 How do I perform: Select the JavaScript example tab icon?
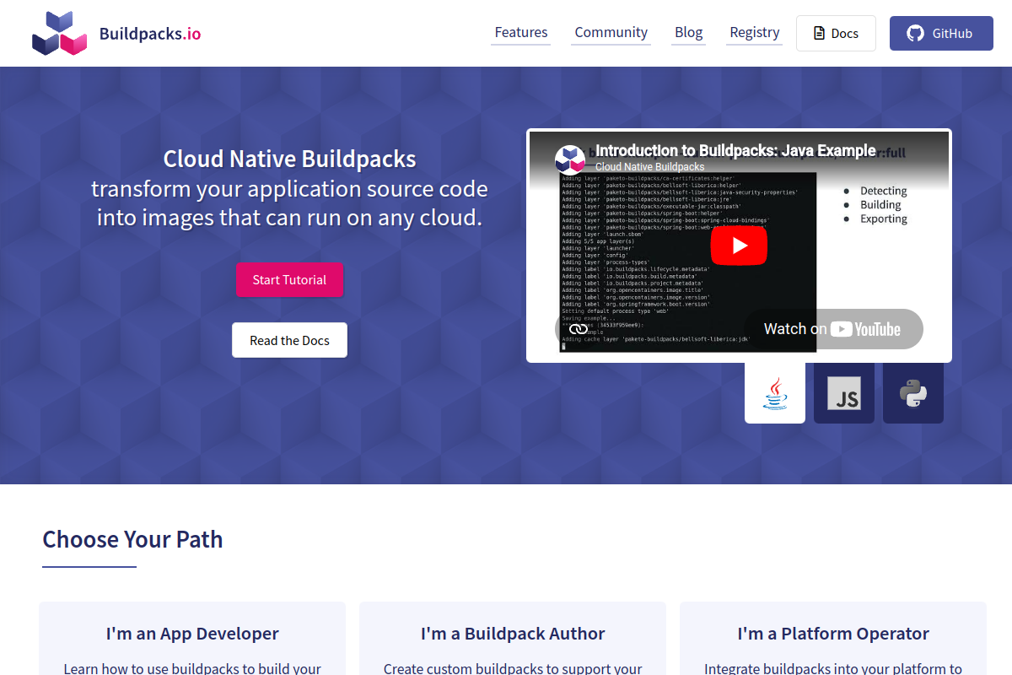[844, 393]
